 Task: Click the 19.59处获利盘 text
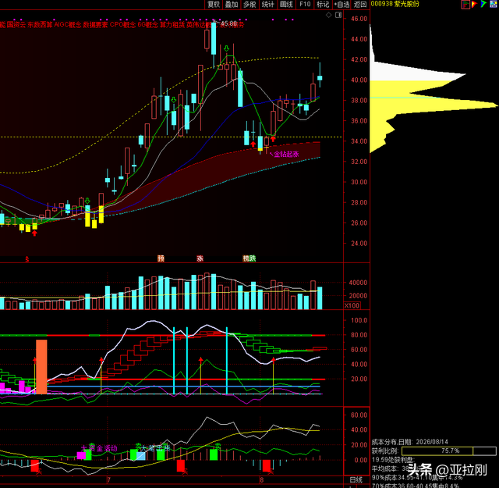tap(393, 460)
